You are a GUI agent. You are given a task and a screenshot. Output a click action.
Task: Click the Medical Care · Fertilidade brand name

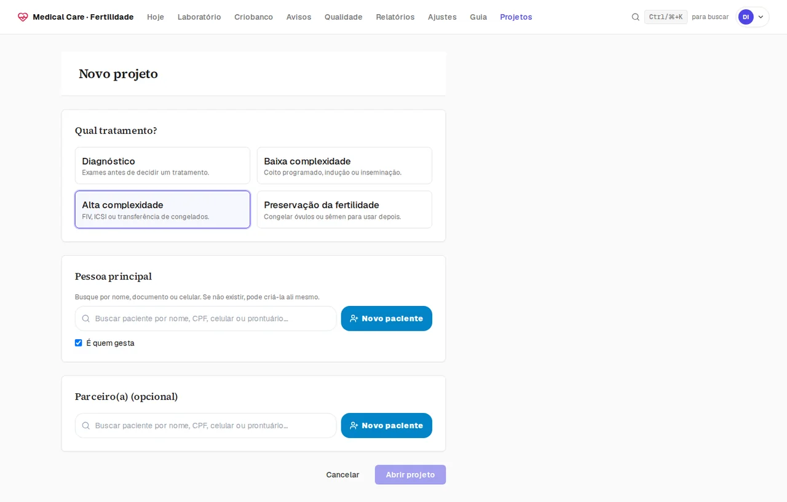83,17
